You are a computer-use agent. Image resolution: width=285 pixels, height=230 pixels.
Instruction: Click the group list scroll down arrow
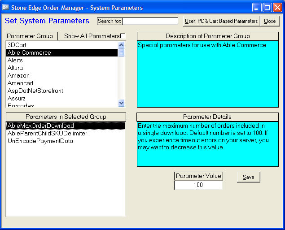(122, 103)
